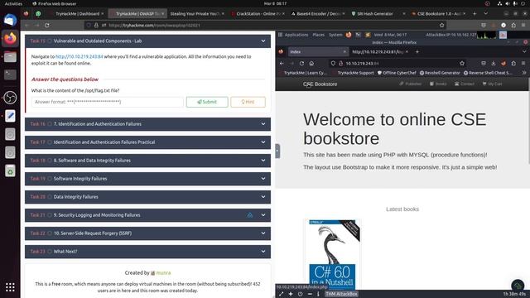Toggle fullscreen for the AttackBox view
The image size is (530, 298).
tap(281, 294)
